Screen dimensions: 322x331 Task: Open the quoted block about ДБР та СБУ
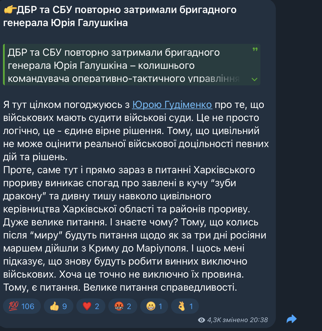pos(132,65)
